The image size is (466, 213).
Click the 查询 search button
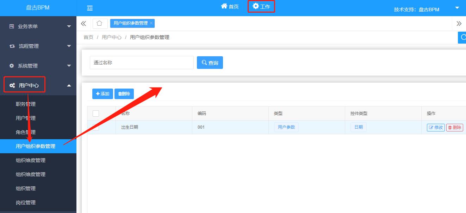click(x=210, y=63)
